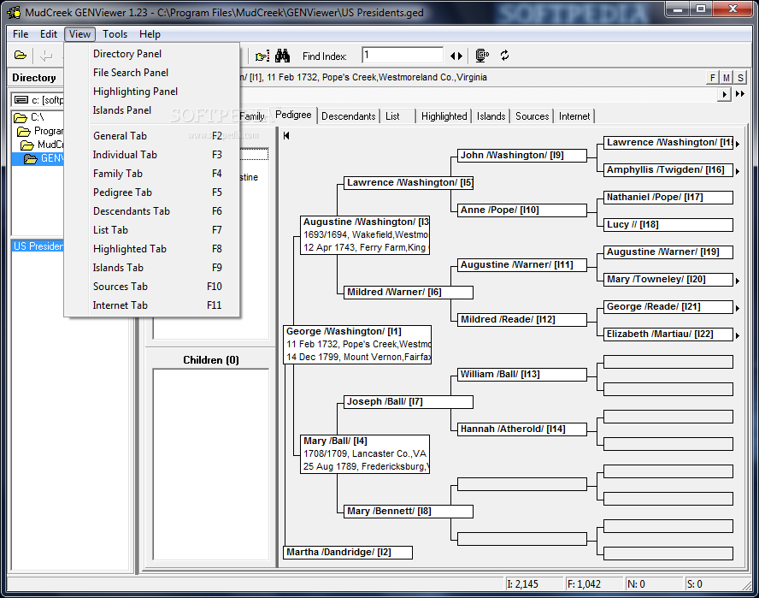Screen dimensions: 759x598
Task: Switch to the Islands tab
Action: tap(491, 116)
